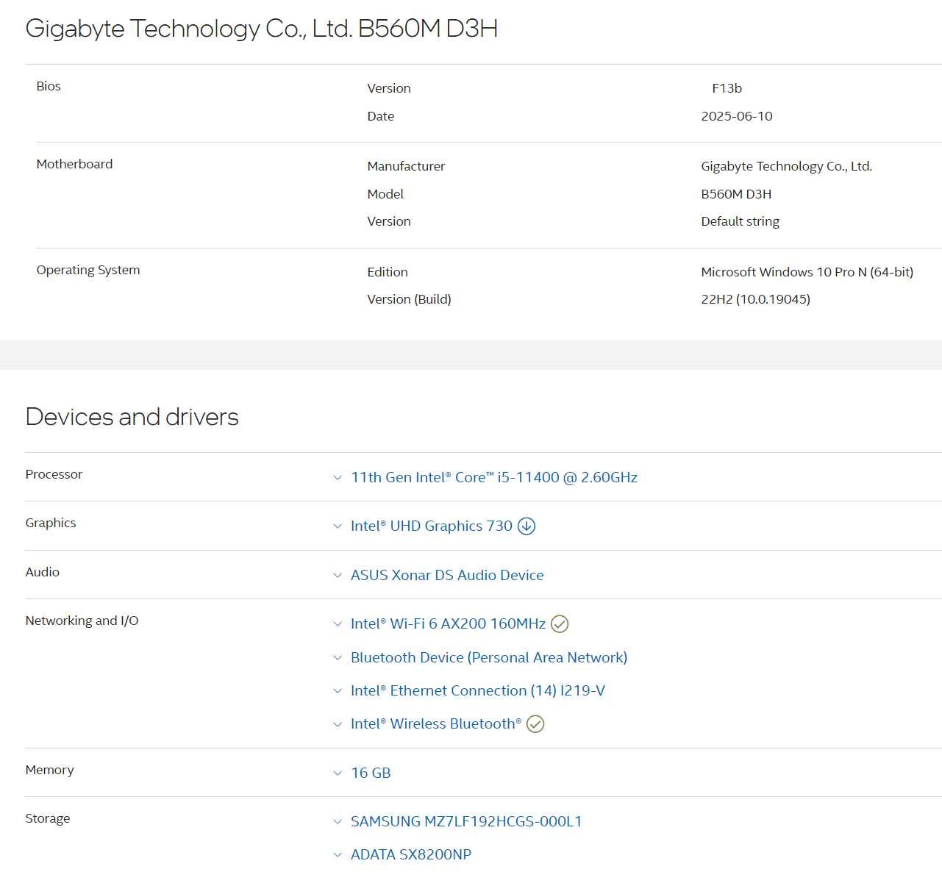Click the motherboard model value B560M D3H
This screenshot has height=883, width=942.
pyautogui.click(x=736, y=194)
